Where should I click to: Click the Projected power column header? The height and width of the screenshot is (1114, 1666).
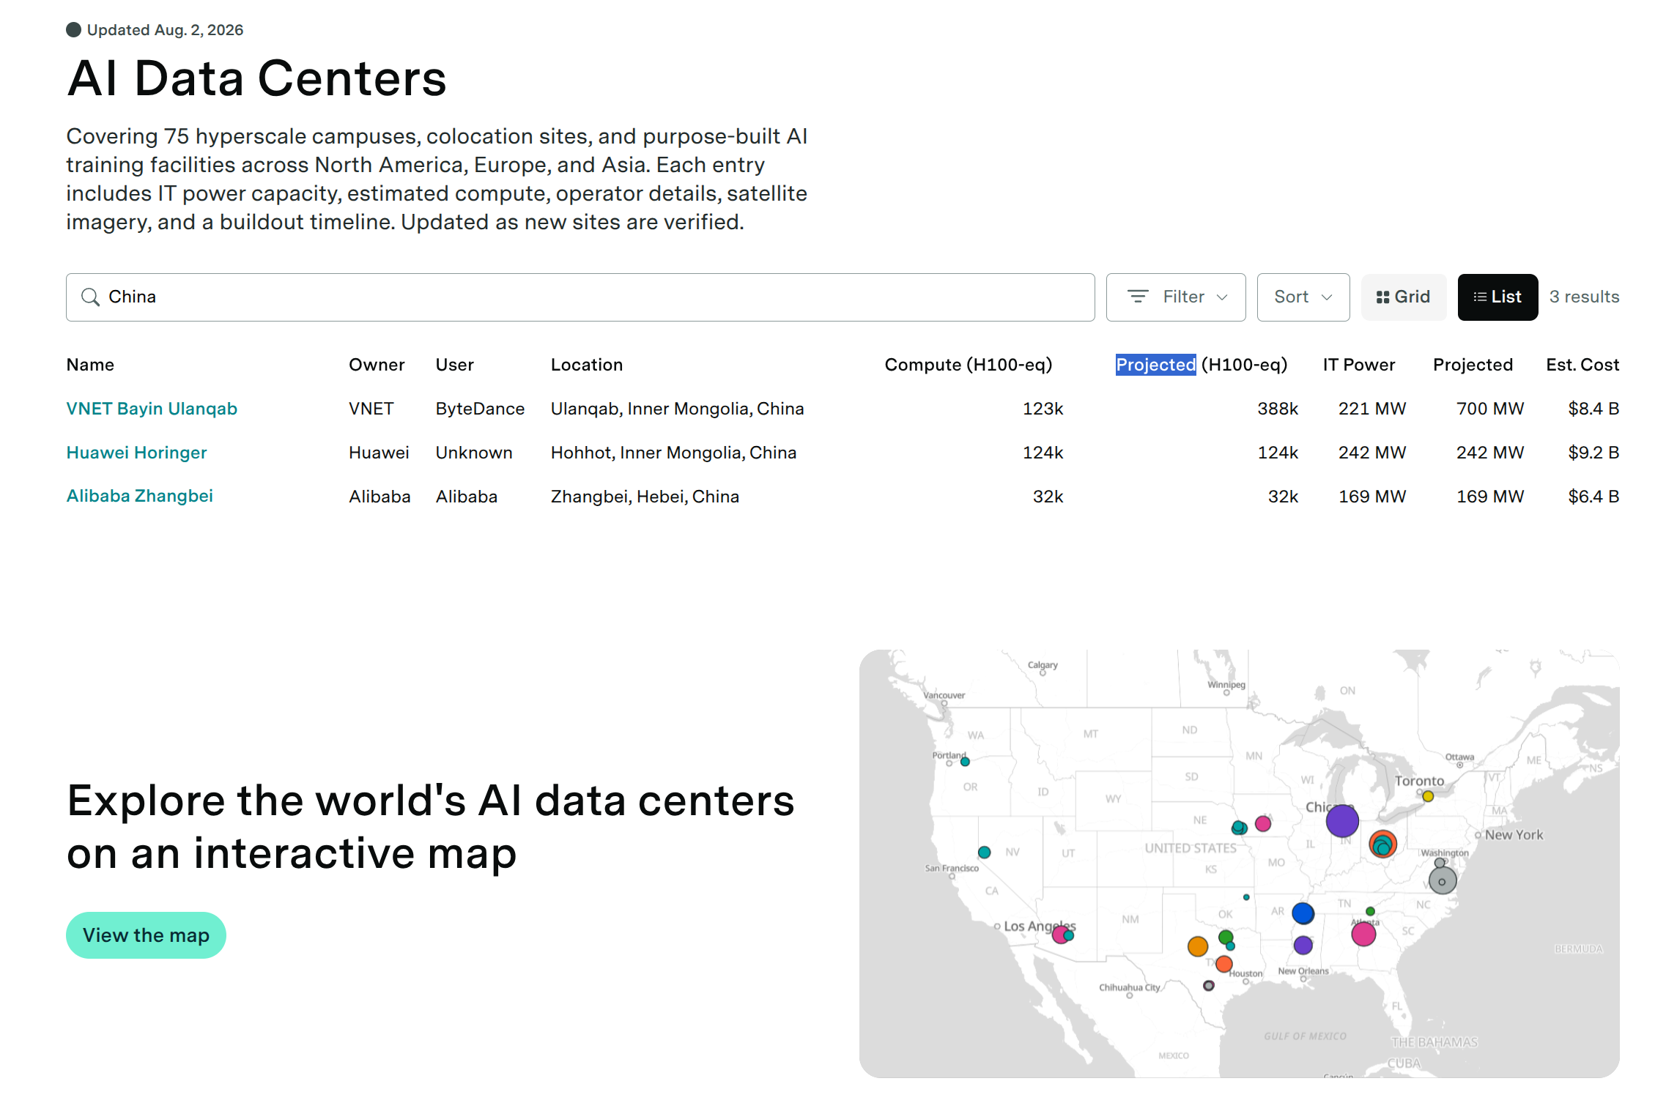[1473, 365]
